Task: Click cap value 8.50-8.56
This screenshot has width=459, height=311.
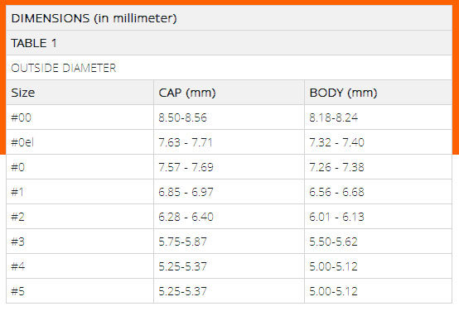Action: tap(182, 117)
